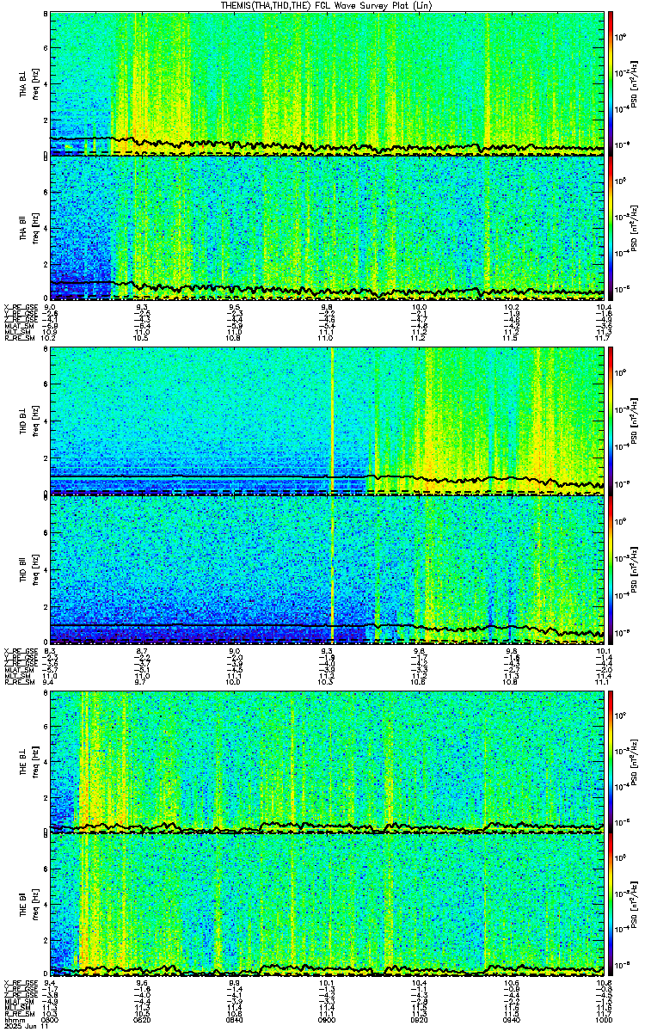Click the THE B∥ PSD [nT²/Hz] label
Screen dimensions: 645x1032
pos(634,906)
